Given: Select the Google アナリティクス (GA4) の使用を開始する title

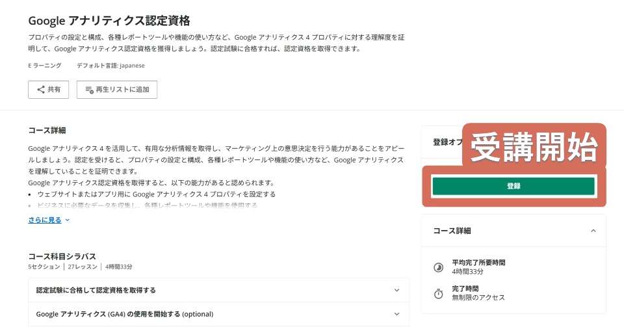Looking at the screenshot, I should [125, 314].
